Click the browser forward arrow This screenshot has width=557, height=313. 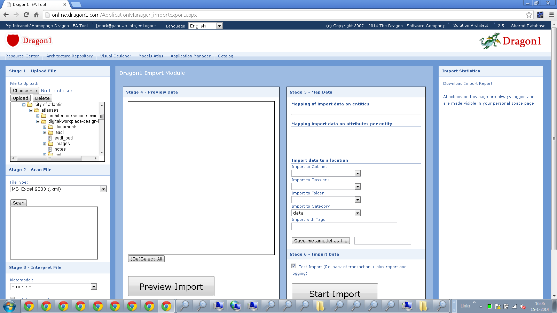point(16,15)
